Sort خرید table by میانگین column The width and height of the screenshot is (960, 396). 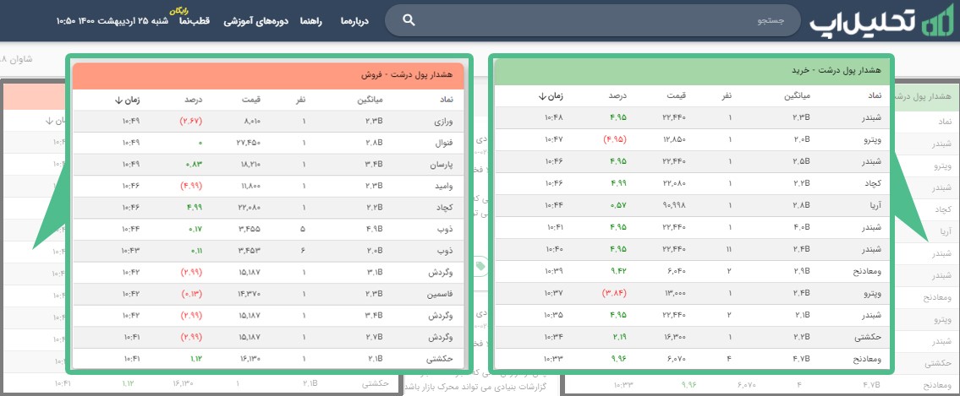[x=797, y=96]
